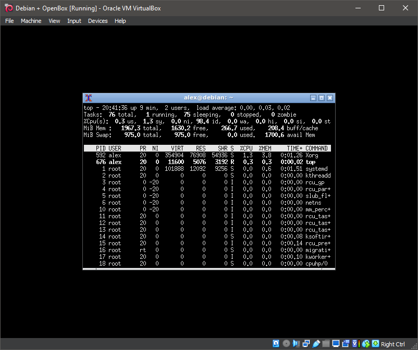Click the xterm window menu icon
This screenshot has width=418, height=350.
tap(89, 98)
